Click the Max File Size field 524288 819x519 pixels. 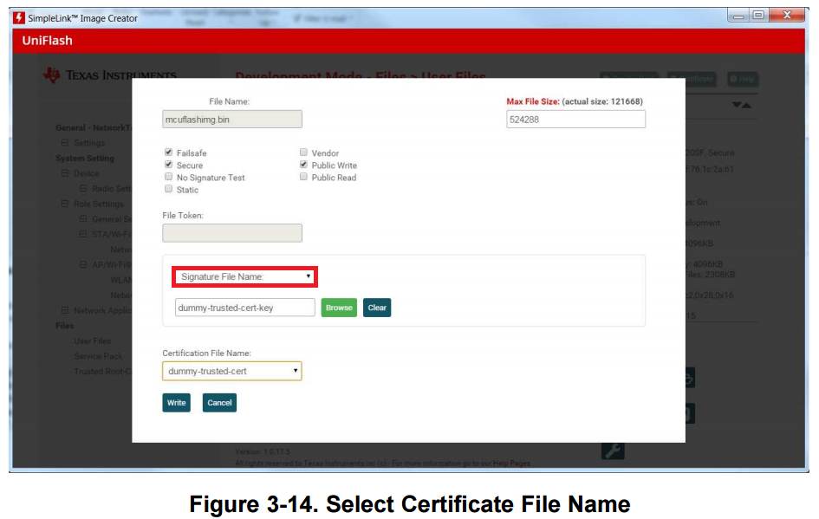pos(575,120)
